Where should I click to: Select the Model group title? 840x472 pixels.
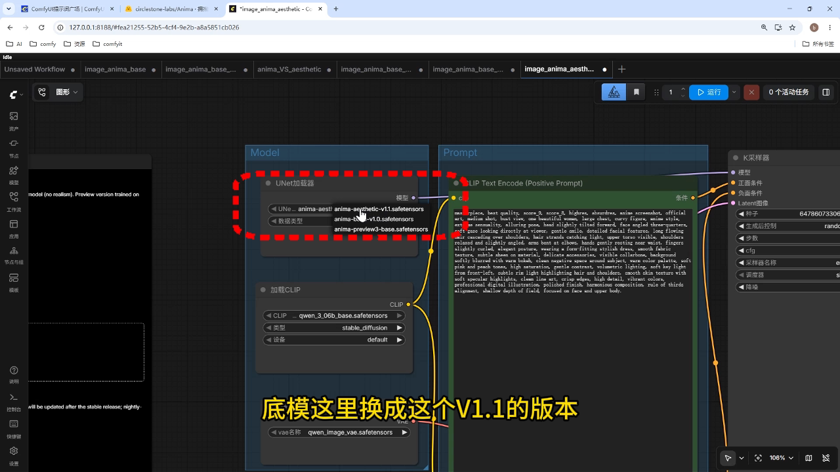[x=265, y=153]
